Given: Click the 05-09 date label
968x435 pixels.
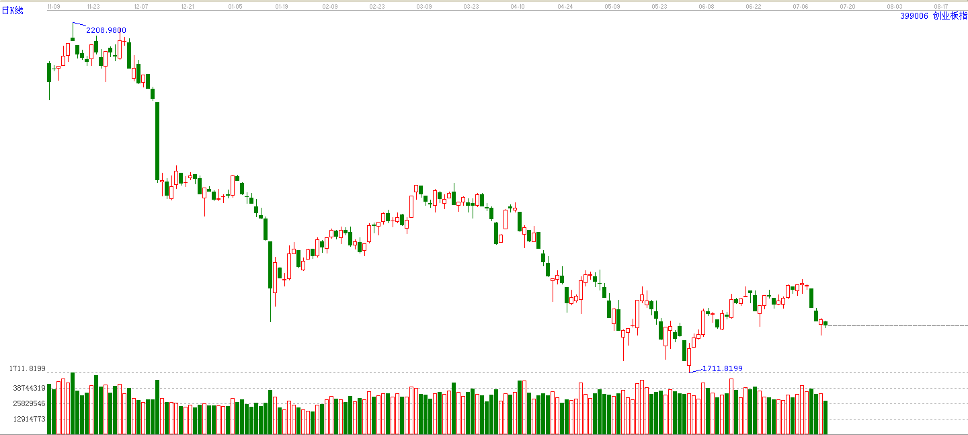Looking at the screenshot, I should point(612,6).
